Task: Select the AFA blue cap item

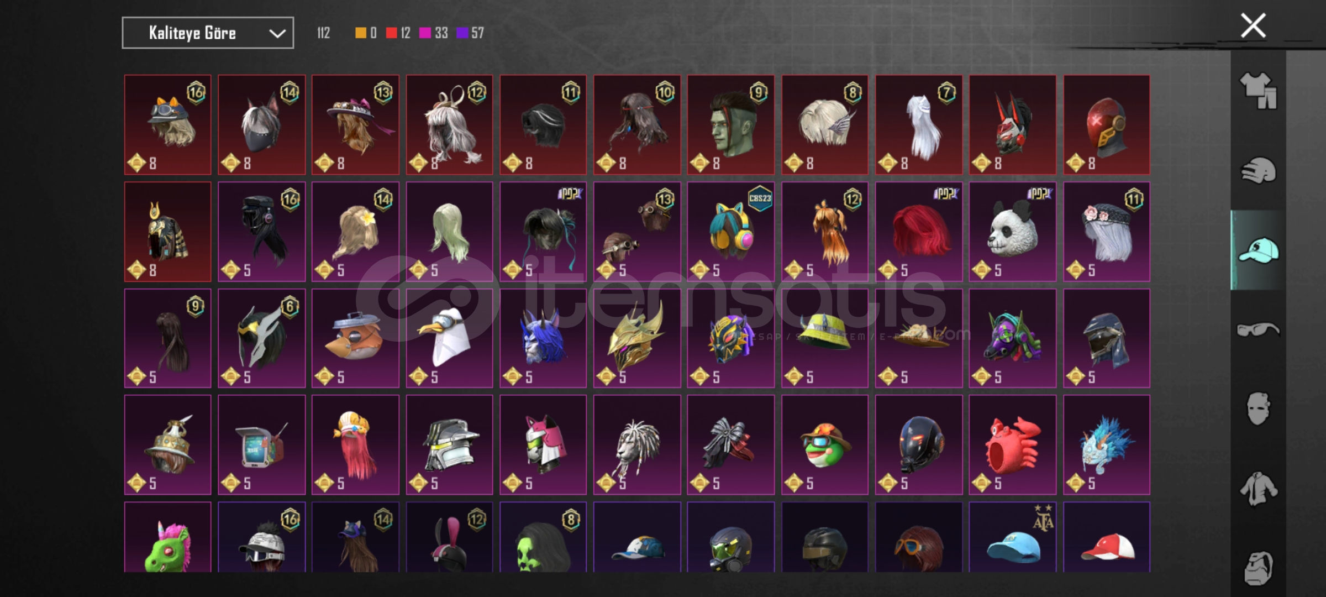Action: tap(1012, 537)
